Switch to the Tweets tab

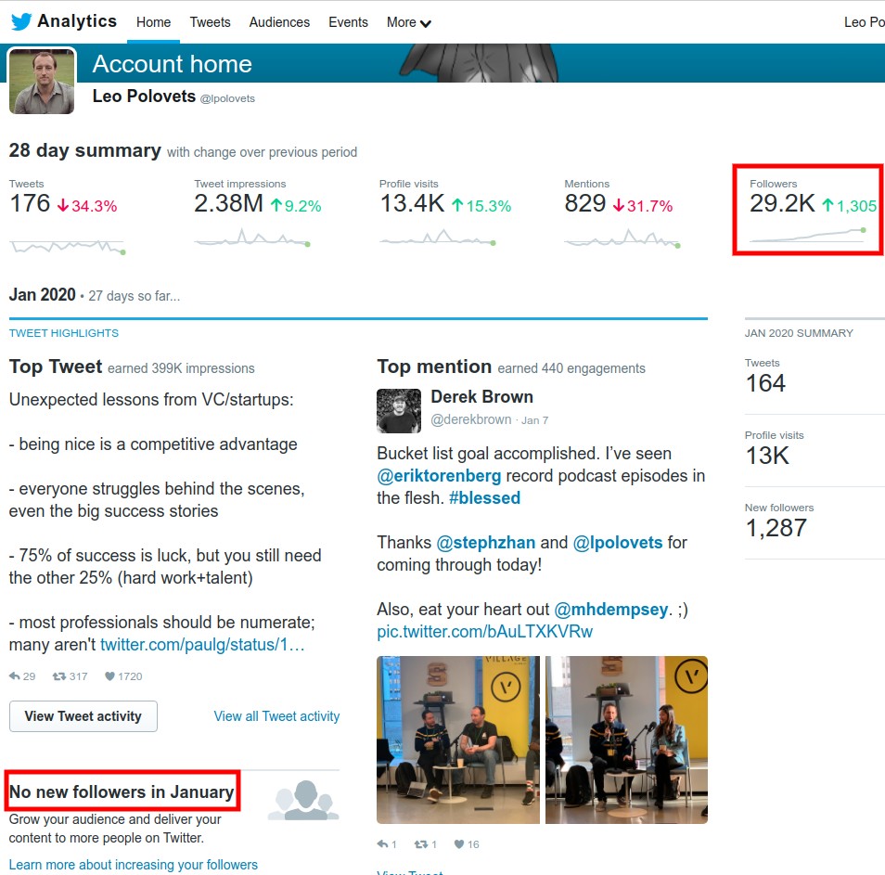(x=210, y=22)
